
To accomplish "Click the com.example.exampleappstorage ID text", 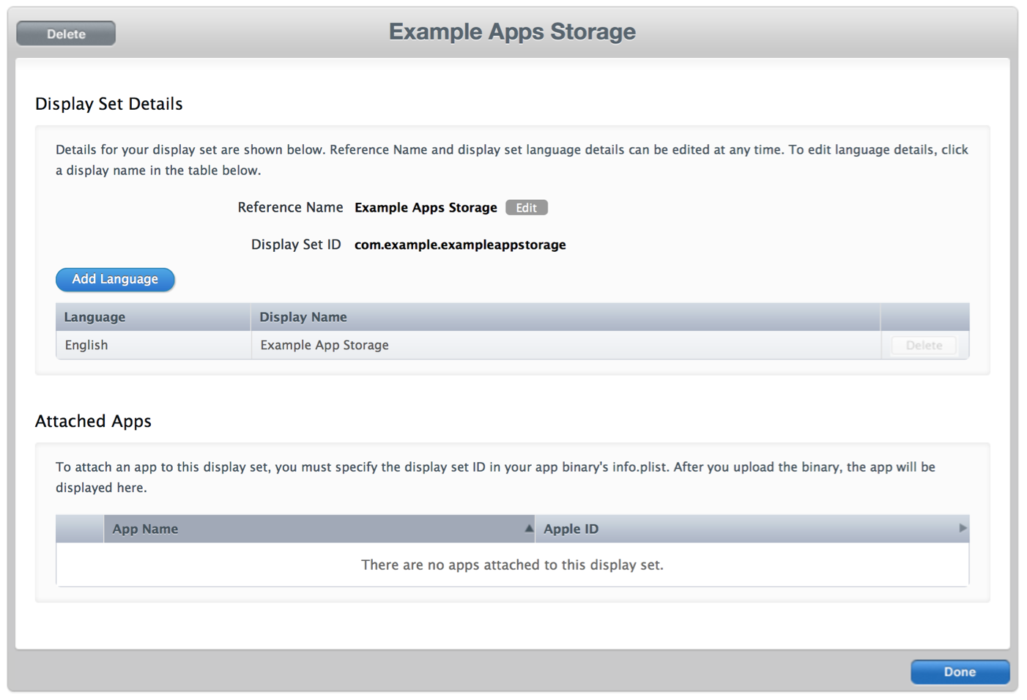I will coord(460,245).
